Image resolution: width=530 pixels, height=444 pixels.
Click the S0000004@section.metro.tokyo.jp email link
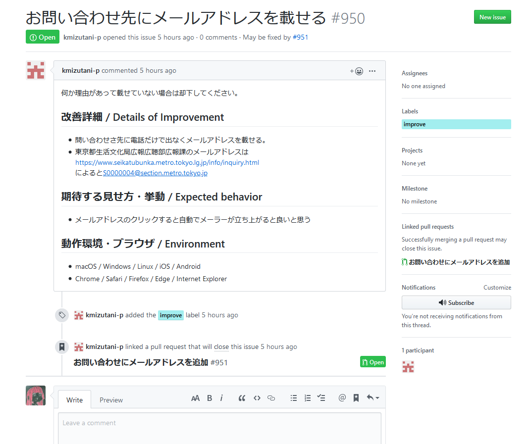coord(155,173)
